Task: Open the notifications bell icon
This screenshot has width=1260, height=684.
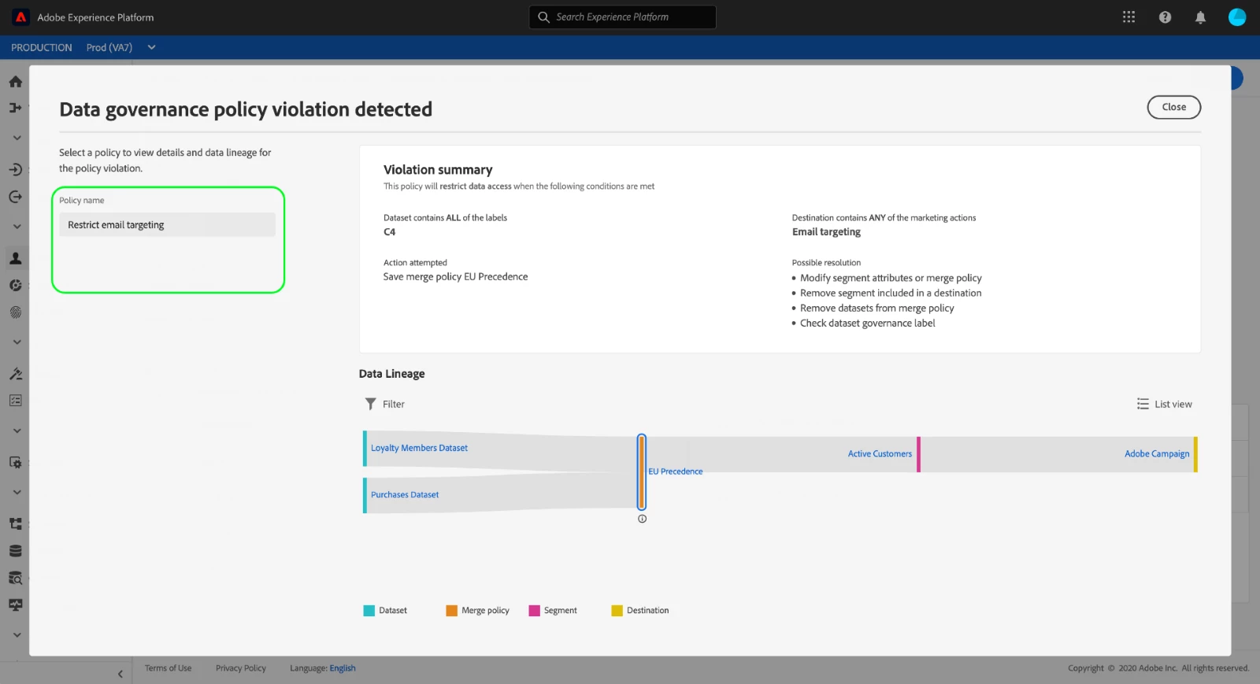Action: (1200, 17)
